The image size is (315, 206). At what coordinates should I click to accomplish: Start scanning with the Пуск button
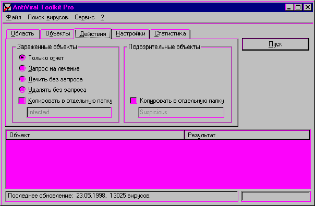click(x=275, y=44)
